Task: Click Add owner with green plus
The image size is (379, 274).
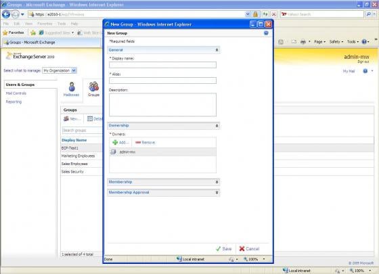Action: click(x=120, y=143)
